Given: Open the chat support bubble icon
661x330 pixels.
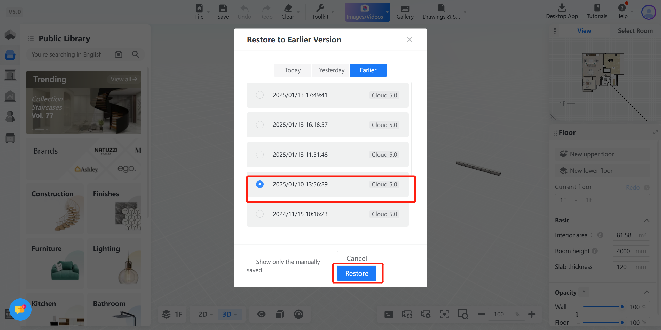Looking at the screenshot, I should pos(20,309).
